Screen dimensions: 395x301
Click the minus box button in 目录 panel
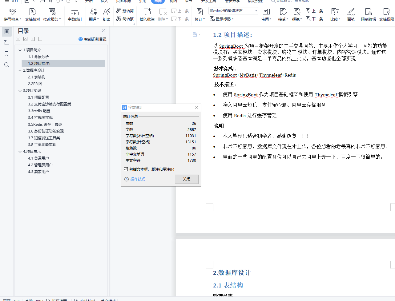coord(40,39)
